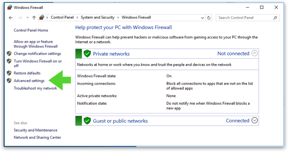Click 'Help protect your PC with Windows Firewall' heading
This screenshot has height=152, width=288.
(x=123, y=28)
